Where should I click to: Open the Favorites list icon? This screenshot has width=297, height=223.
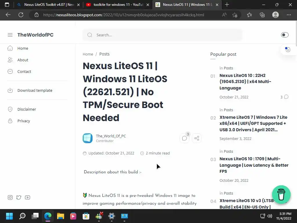[249, 15]
